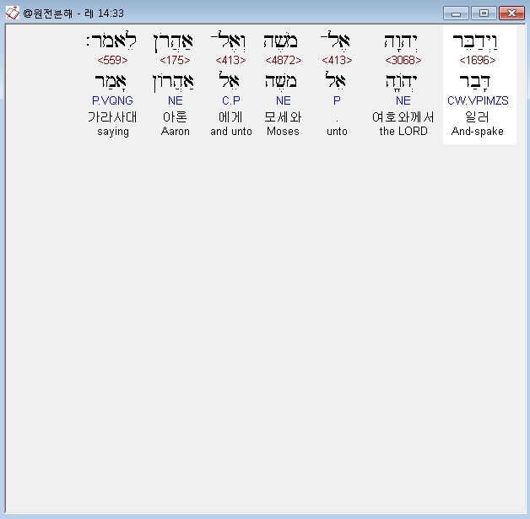Click the Hebrew word above <4872>
The image size is (530, 519).
click(x=280, y=41)
